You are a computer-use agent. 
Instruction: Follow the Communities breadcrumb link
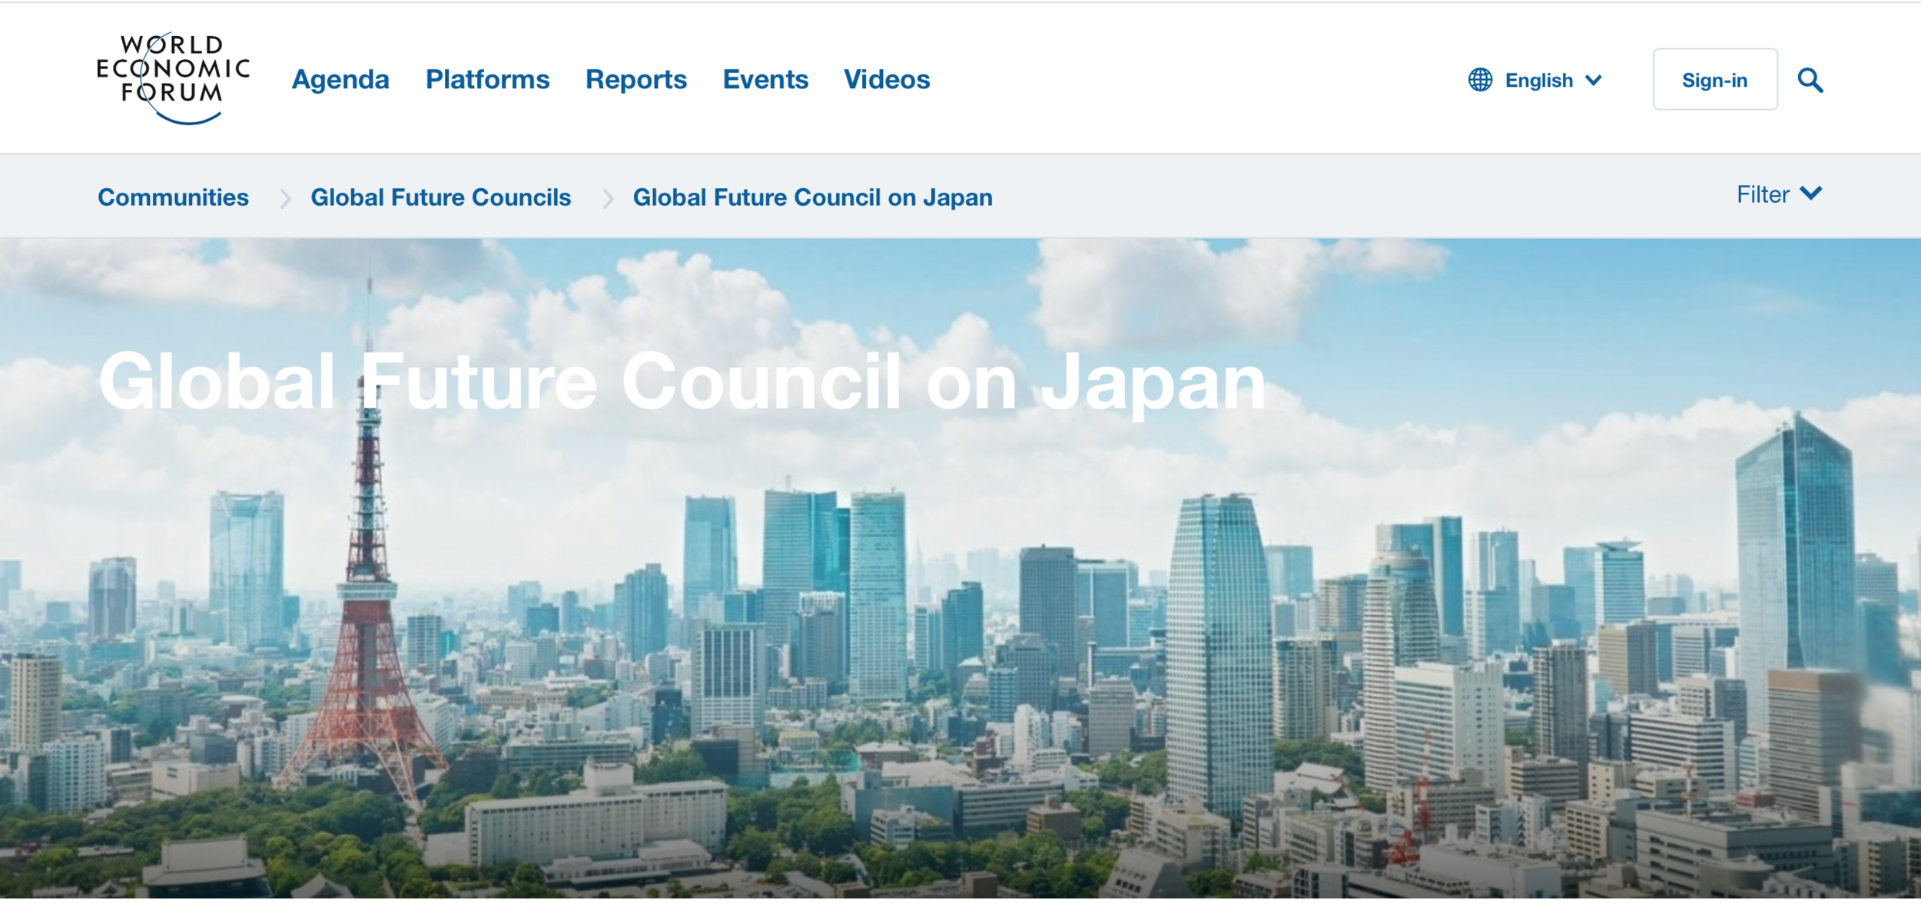pos(173,197)
